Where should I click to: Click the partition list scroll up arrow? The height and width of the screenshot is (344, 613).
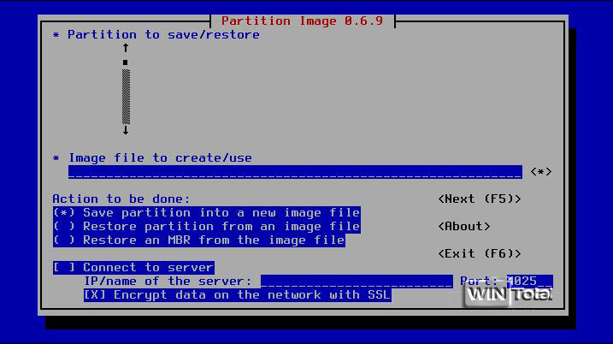(x=126, y=48)
